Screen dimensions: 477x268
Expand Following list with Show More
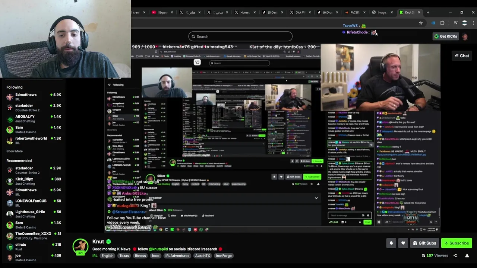15,151
